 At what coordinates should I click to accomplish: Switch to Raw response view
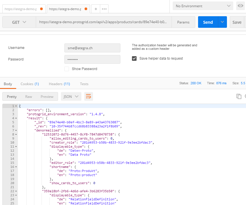pos(29,97)
